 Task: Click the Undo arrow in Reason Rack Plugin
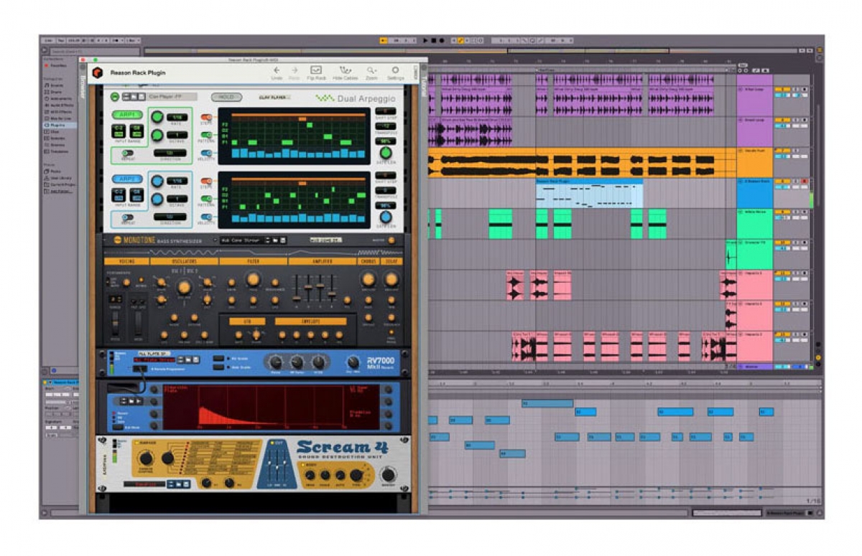tap(277, 70)
